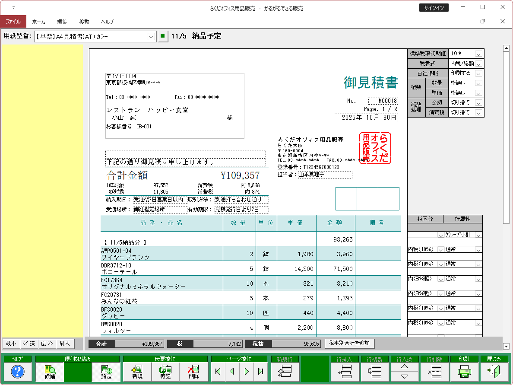Open the 候補 (candidates) tool
Image resolution: width=513 pixels, height=385 pixels.
pos(50,371)
